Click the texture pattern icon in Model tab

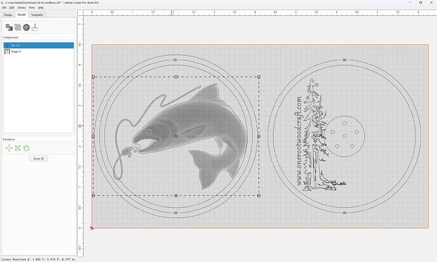pos(18,27)
